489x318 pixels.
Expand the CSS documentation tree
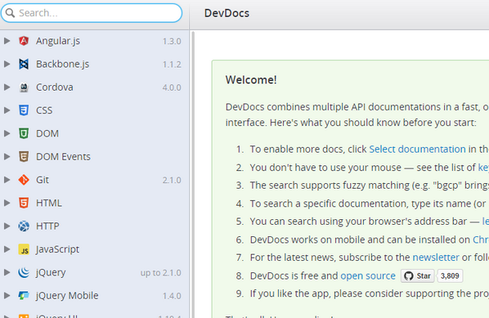pyautogui.click(x=7, y=110)
